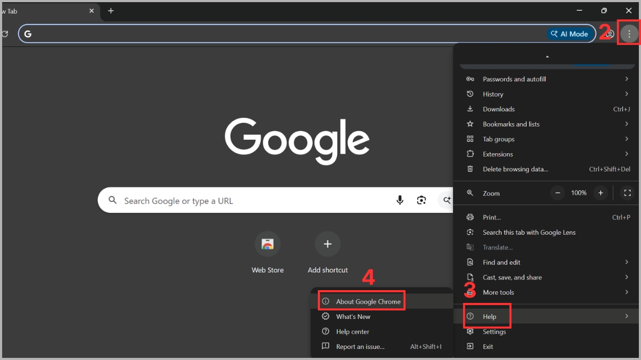This screenshot has width=641, height=360.
Task: Expand the History submenu chevron
Action: pyautogui.click(x=627, y=94)
